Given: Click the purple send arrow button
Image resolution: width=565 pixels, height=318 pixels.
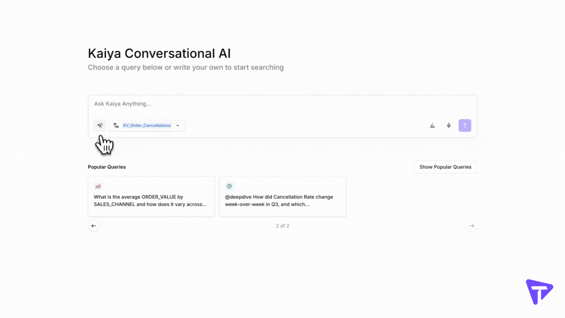Looking at the screenshot, I should [465, 125].
